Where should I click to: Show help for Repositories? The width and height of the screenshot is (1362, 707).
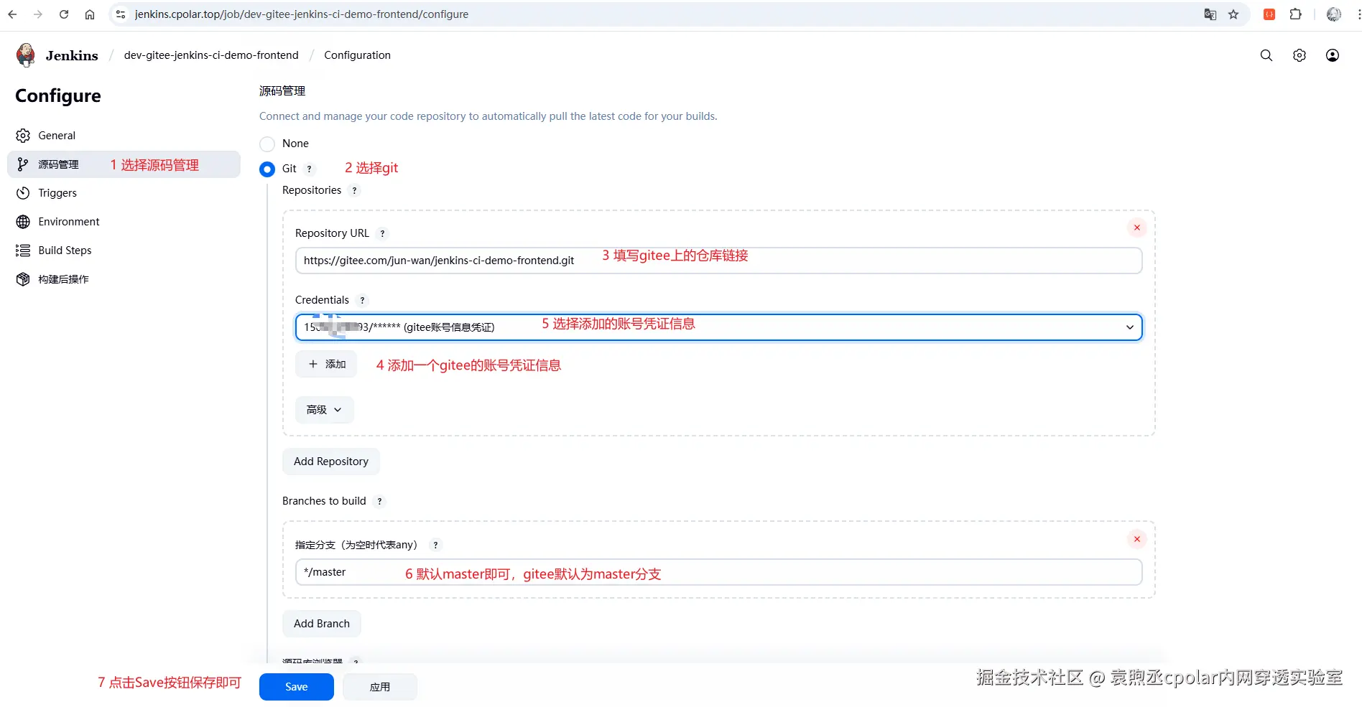click(354, 191)
